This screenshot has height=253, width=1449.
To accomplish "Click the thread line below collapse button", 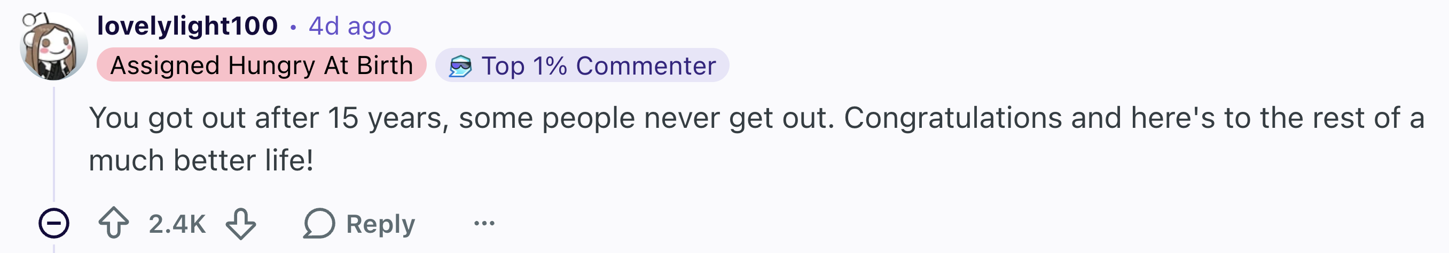I will [x=54, y=247].
